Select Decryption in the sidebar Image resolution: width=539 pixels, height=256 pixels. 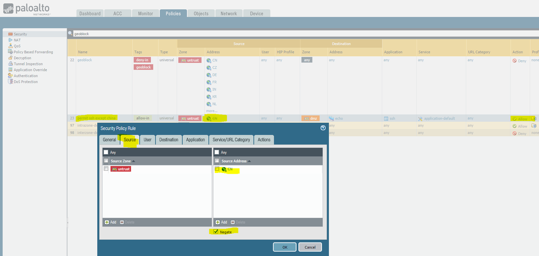click(x=22, y=58)
